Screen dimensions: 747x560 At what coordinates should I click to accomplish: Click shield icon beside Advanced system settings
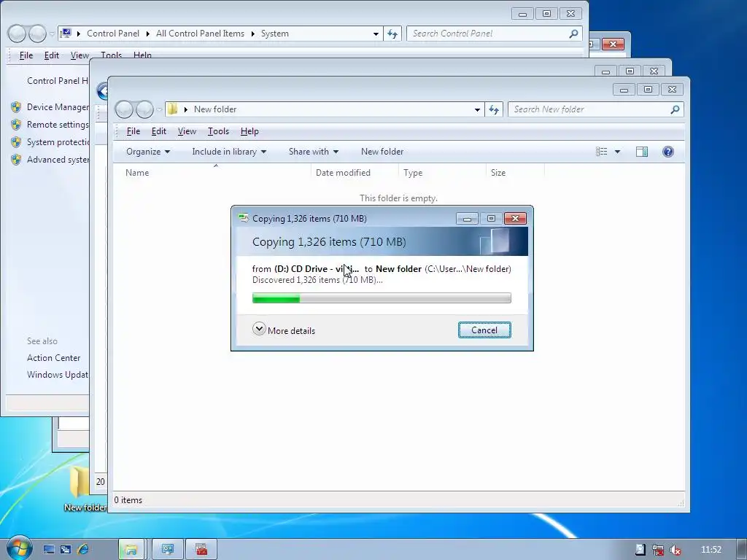pos(16,160)
